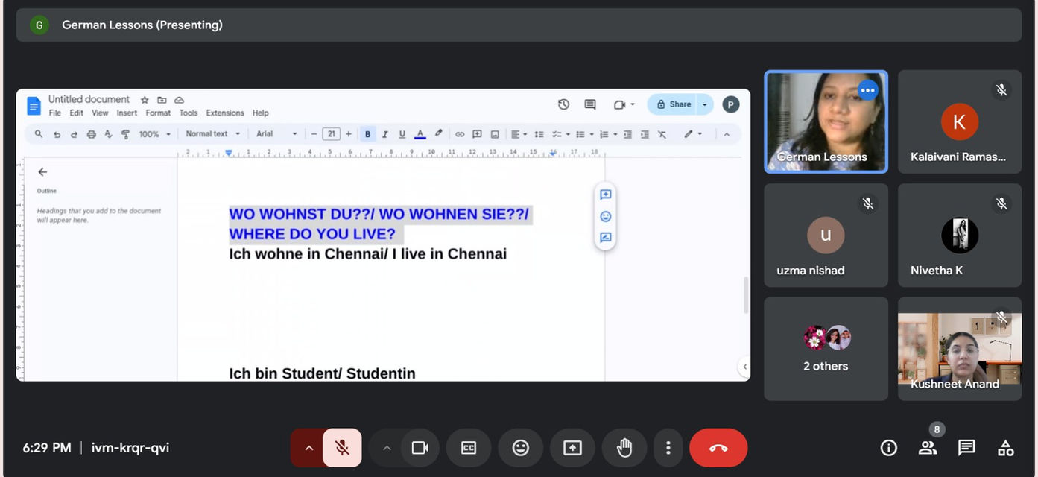Select the paint format tool
Screen dimensions: 1038x477
coord(125,134)
